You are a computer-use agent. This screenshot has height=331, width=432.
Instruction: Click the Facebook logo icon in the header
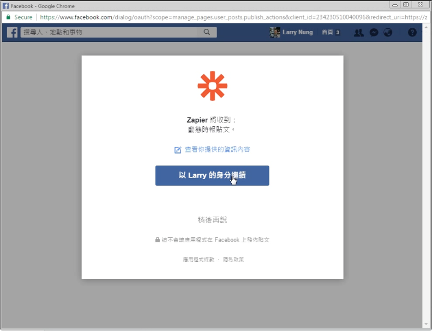click(12, 33)
